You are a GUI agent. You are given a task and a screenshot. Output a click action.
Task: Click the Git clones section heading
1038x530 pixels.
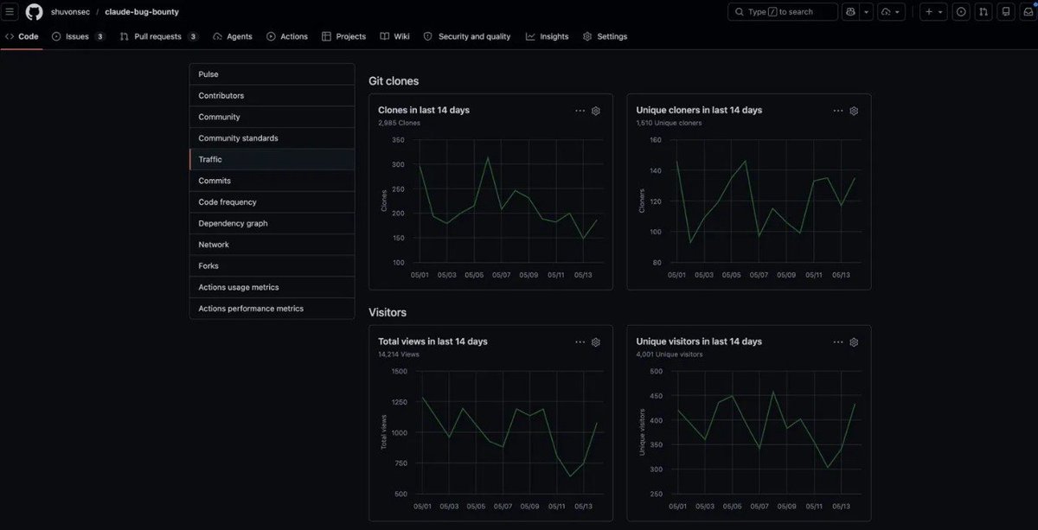coord(394,80)
